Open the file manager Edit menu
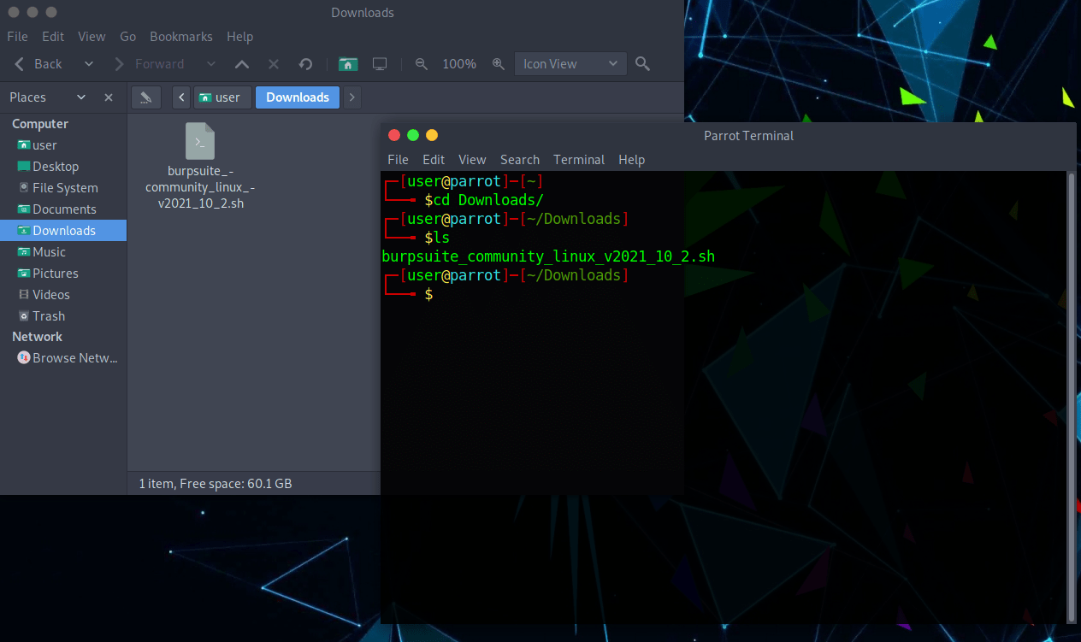 tap(53, 37)
